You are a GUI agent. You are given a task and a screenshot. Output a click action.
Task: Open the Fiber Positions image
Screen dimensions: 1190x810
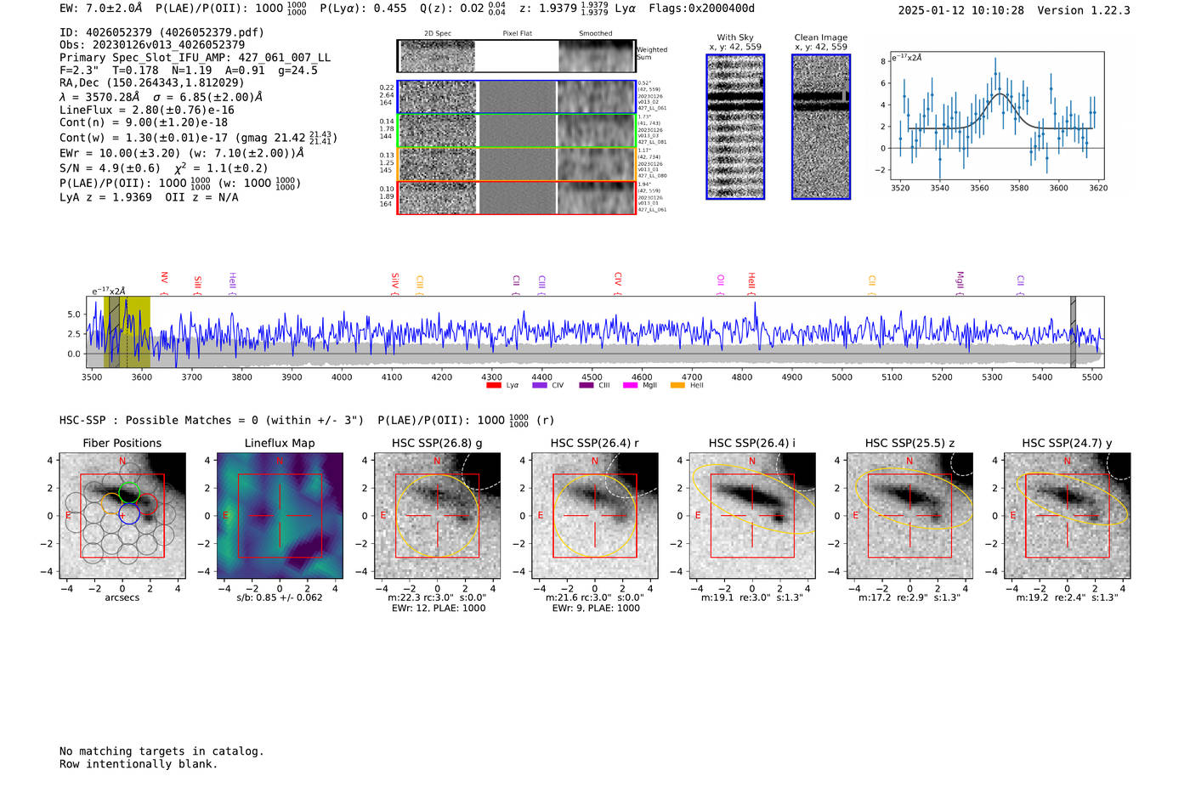click(x=122, y=515)
